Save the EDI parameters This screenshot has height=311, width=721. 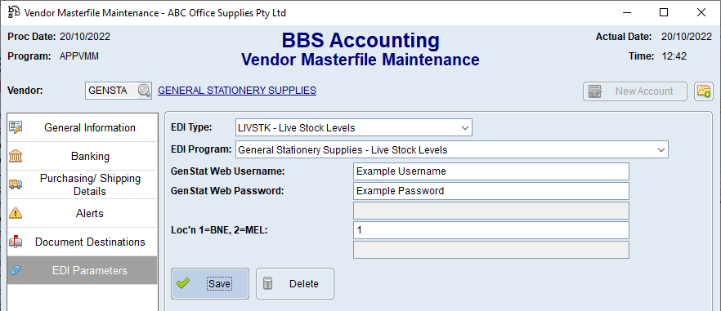point(210,284)
